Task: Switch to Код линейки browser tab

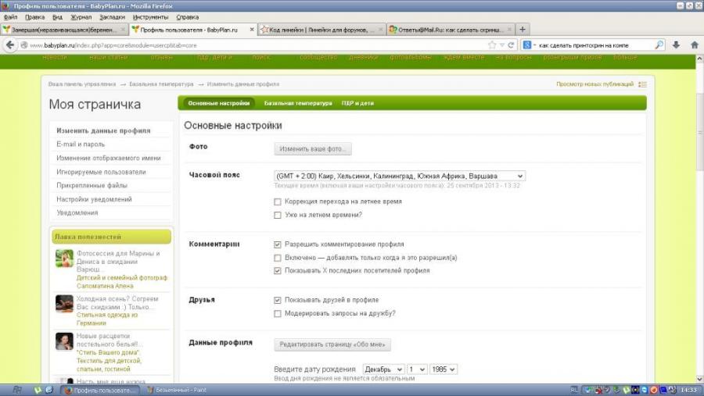Action: click(321, 30)
